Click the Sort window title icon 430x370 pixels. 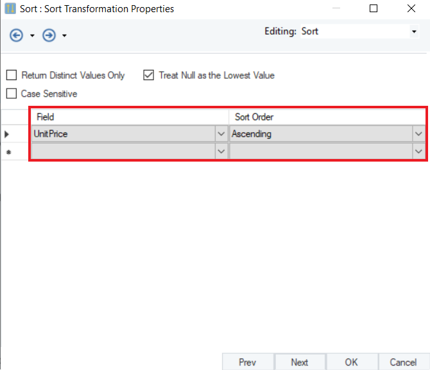(x=10, y=9)
